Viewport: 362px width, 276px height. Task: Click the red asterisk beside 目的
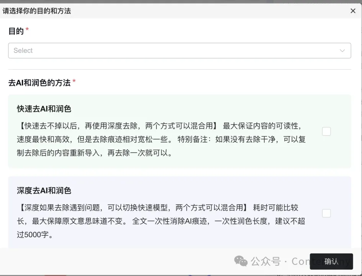tap(27, 29)
